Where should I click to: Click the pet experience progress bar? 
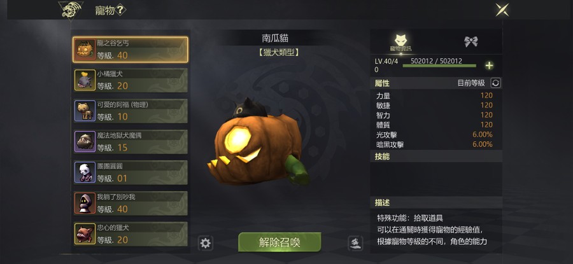pos(439,66)
